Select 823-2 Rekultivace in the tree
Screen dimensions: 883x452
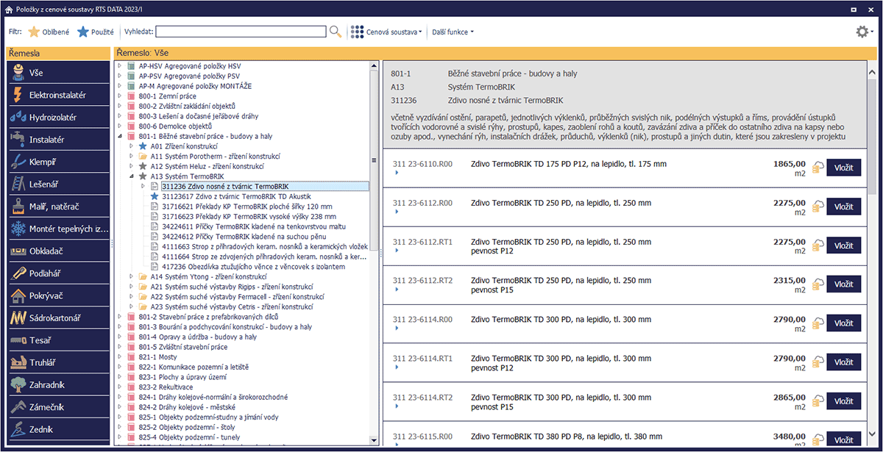166,387
